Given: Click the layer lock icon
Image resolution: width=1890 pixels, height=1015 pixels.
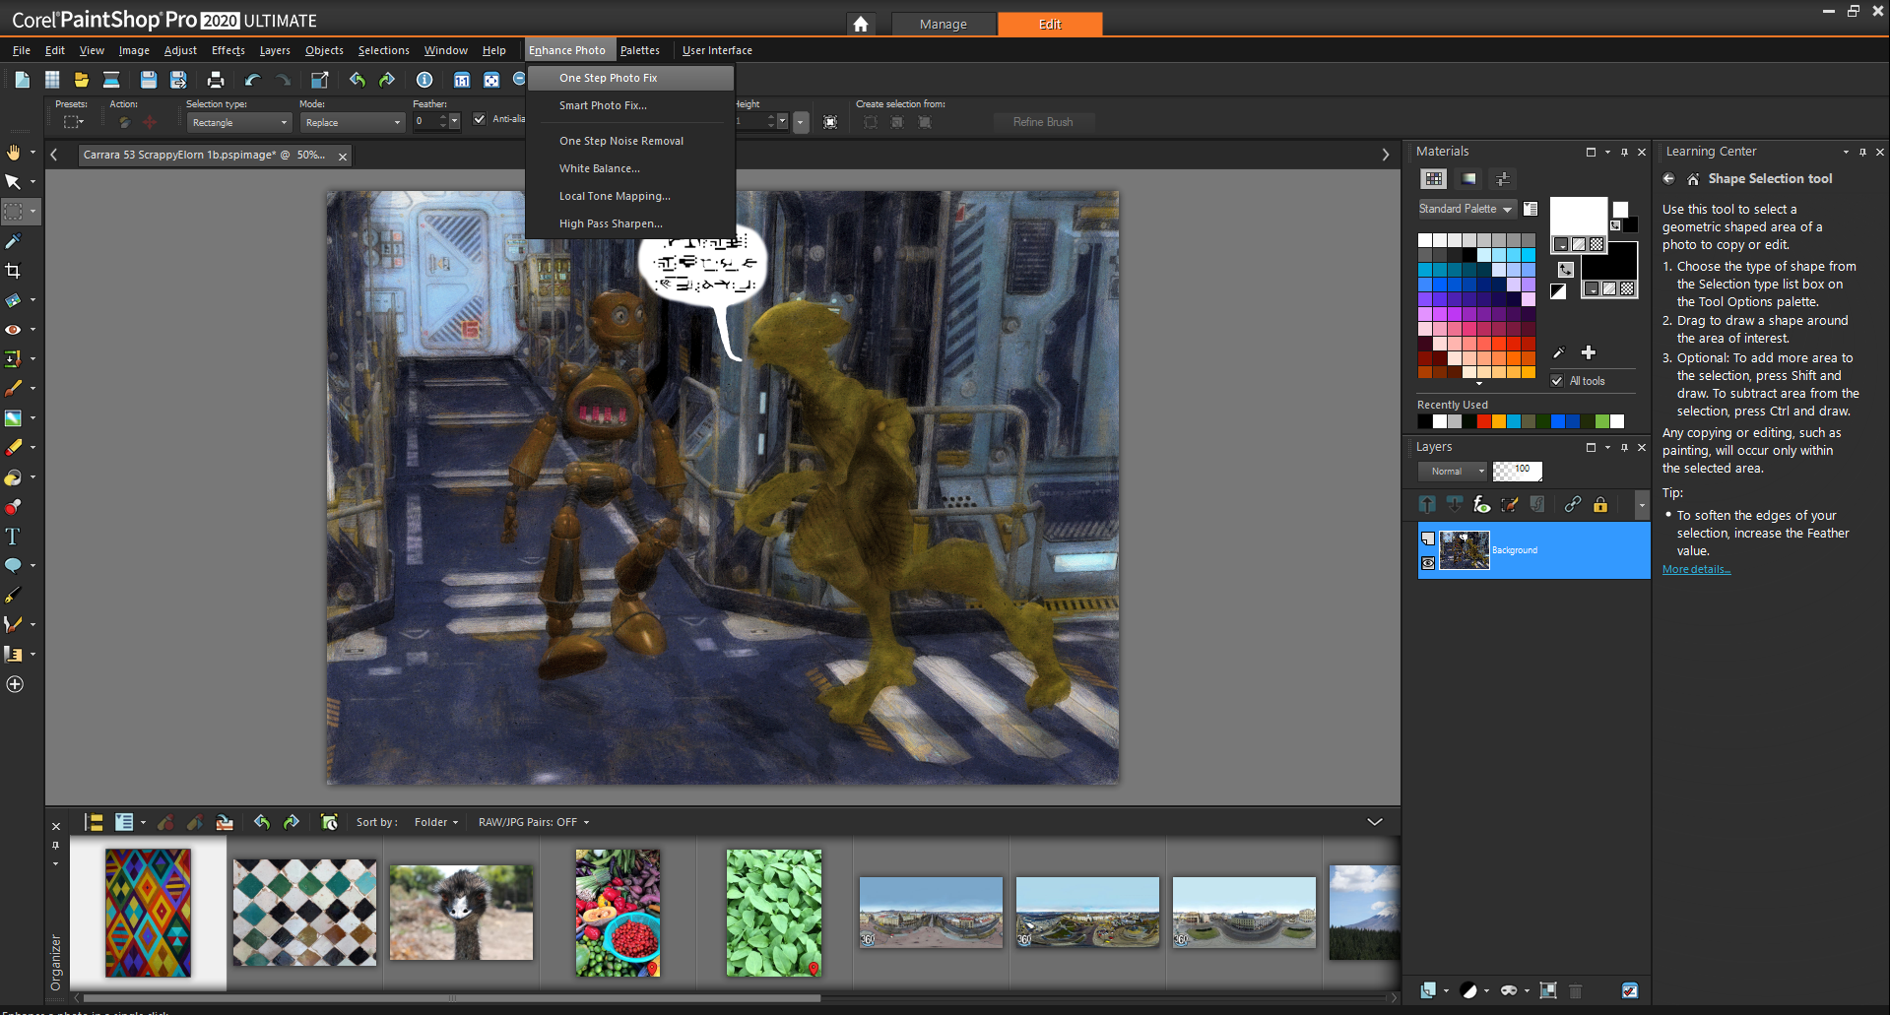Looking at the screenshot, I should tap(1600, 505).
